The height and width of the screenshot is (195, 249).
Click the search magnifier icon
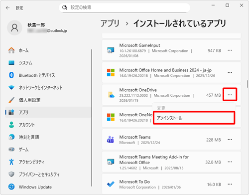coord(64,7)
